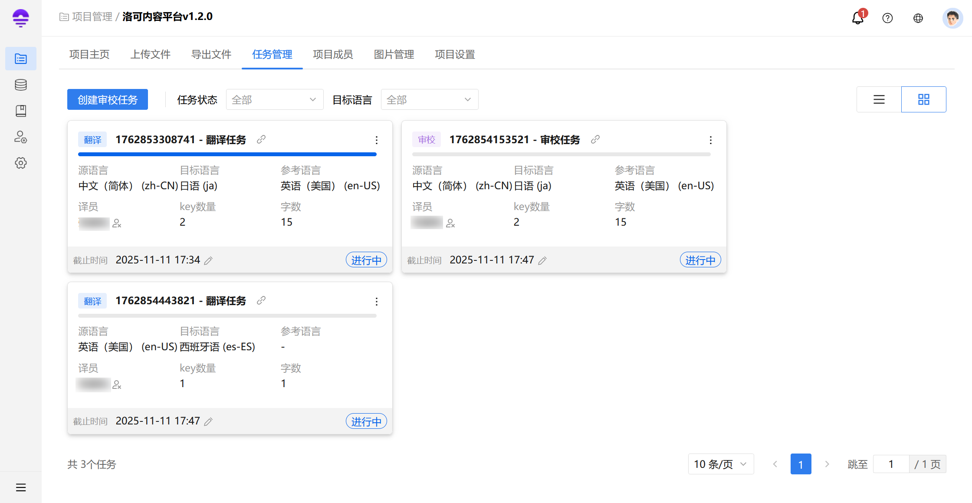972x503 pixels.
Task: Reassign translator on Spanish task card
Action: [x=117, y=385]
